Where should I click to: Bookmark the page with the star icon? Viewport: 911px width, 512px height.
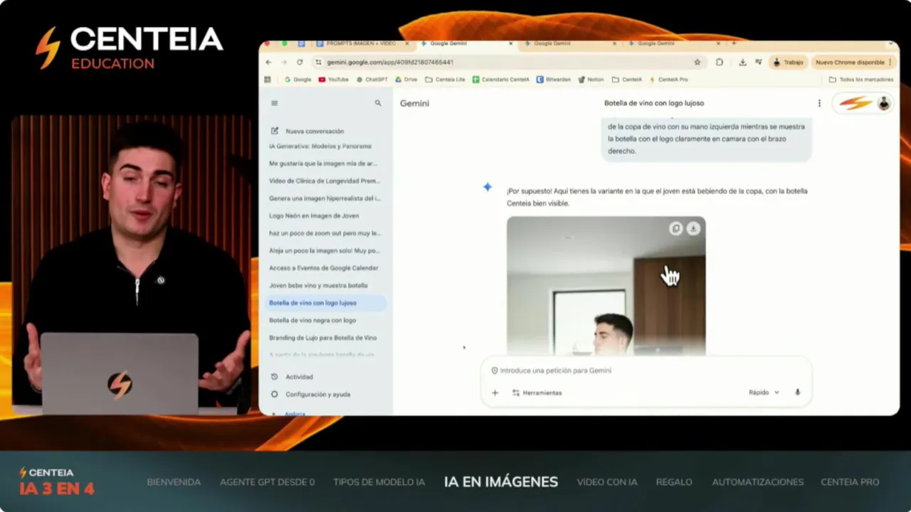(697, 63)
